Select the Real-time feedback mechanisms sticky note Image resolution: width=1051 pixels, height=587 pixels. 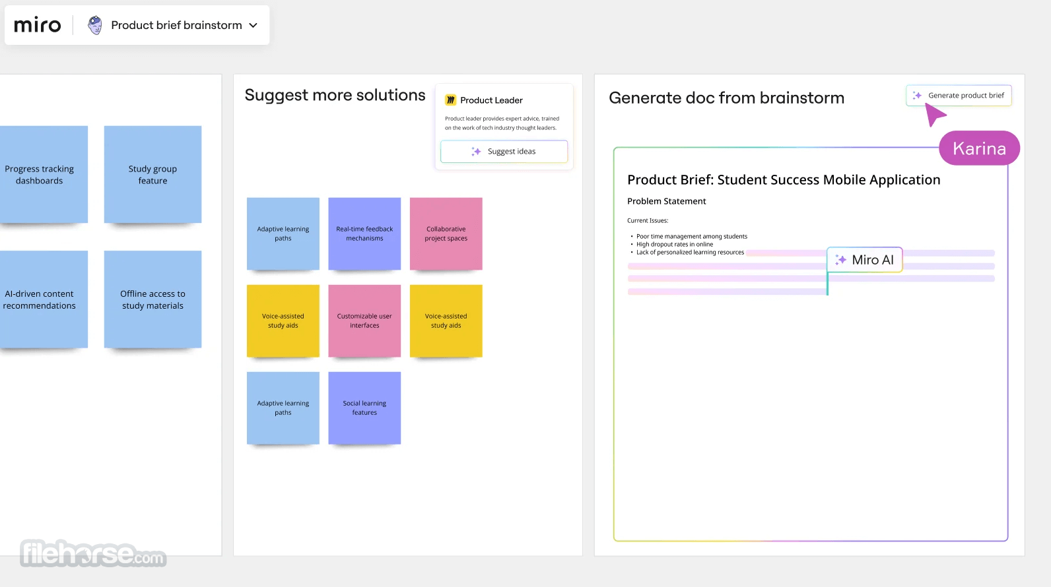(364, 233)
